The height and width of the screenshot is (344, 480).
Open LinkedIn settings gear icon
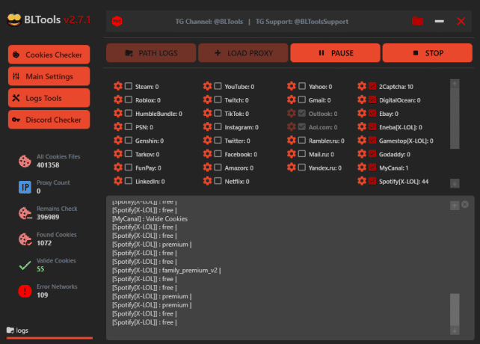[x=118, y=181]
